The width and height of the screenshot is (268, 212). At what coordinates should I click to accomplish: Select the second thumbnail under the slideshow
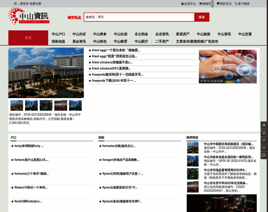click(31, 105)
